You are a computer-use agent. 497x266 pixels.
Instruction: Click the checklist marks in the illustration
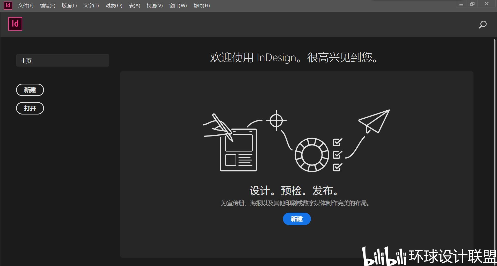[337, 154]
